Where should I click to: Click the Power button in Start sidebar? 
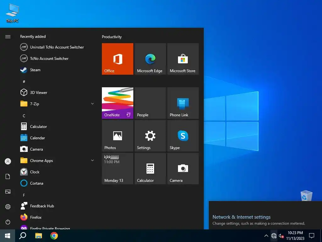click(x=8, y=222)
